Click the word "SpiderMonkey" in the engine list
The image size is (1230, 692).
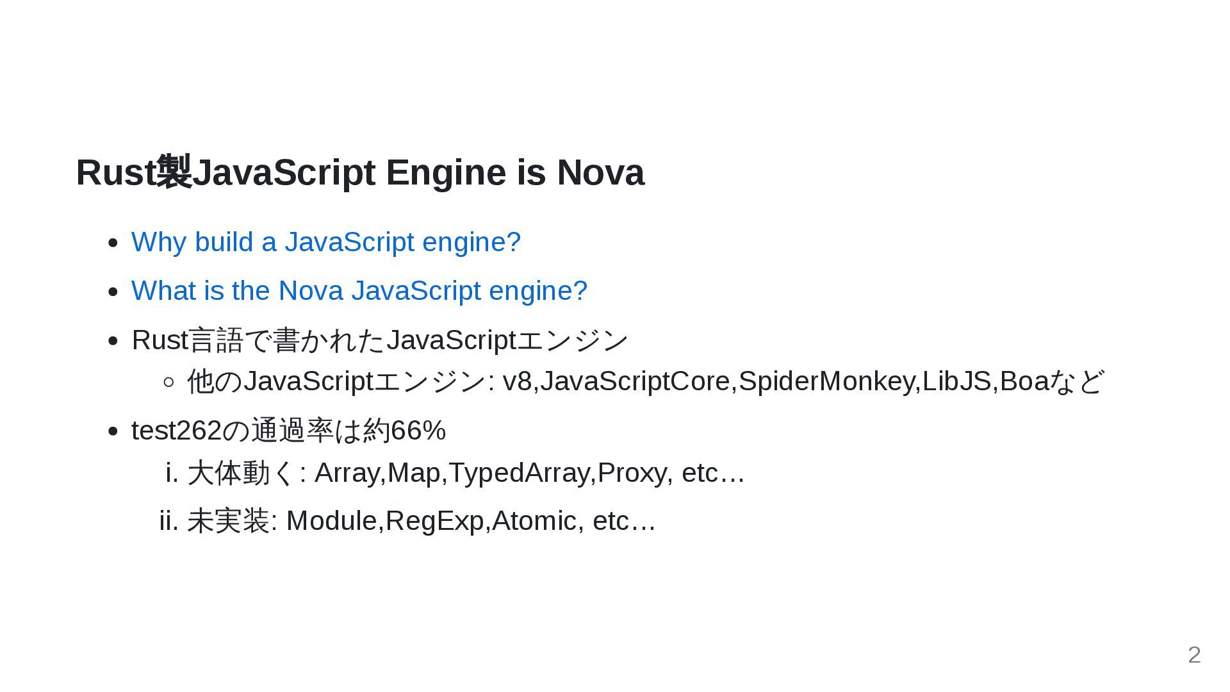[x=829, y=381]
